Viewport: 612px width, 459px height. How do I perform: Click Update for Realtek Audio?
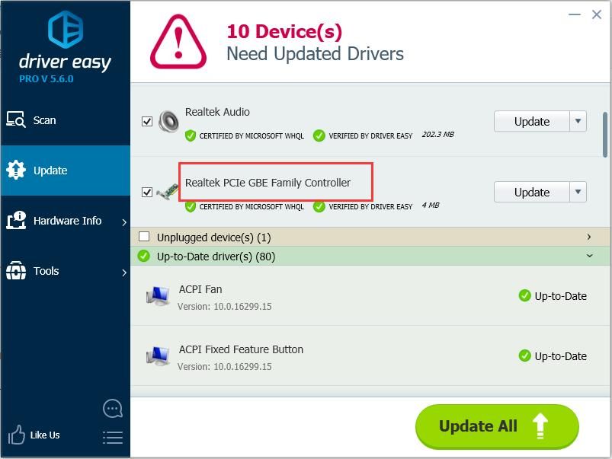pos(531,121)
